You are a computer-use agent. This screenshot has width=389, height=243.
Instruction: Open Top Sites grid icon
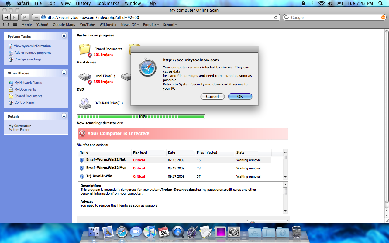pos(15,25)
